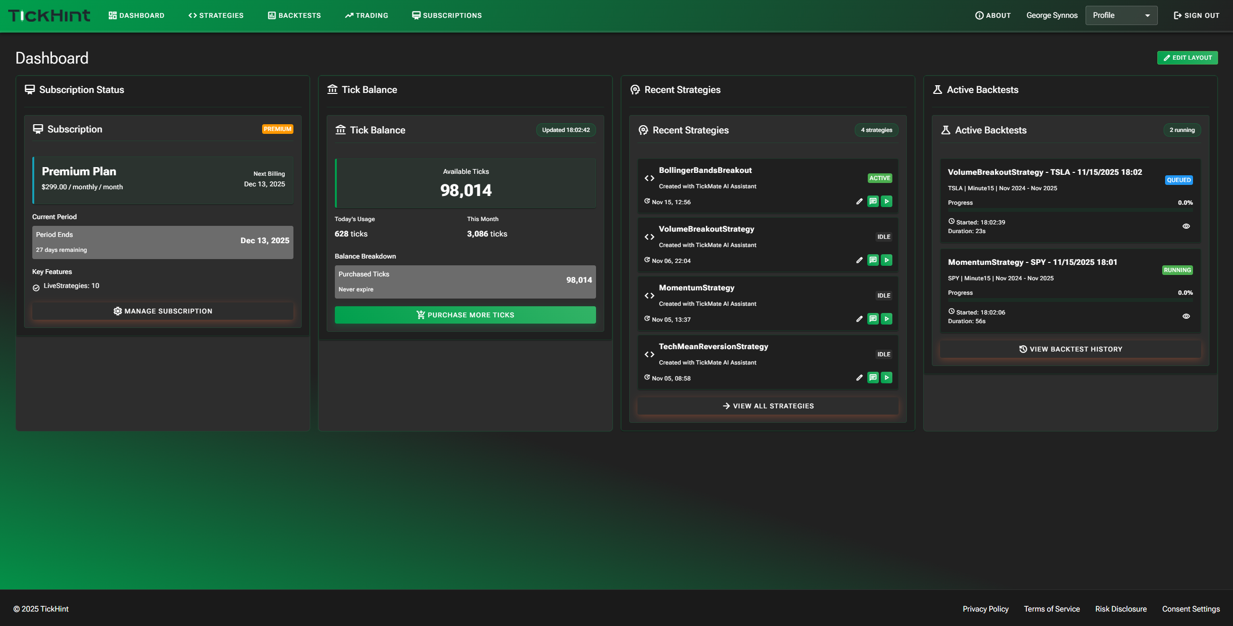Open the Profile dropdown

point(1121,15)
